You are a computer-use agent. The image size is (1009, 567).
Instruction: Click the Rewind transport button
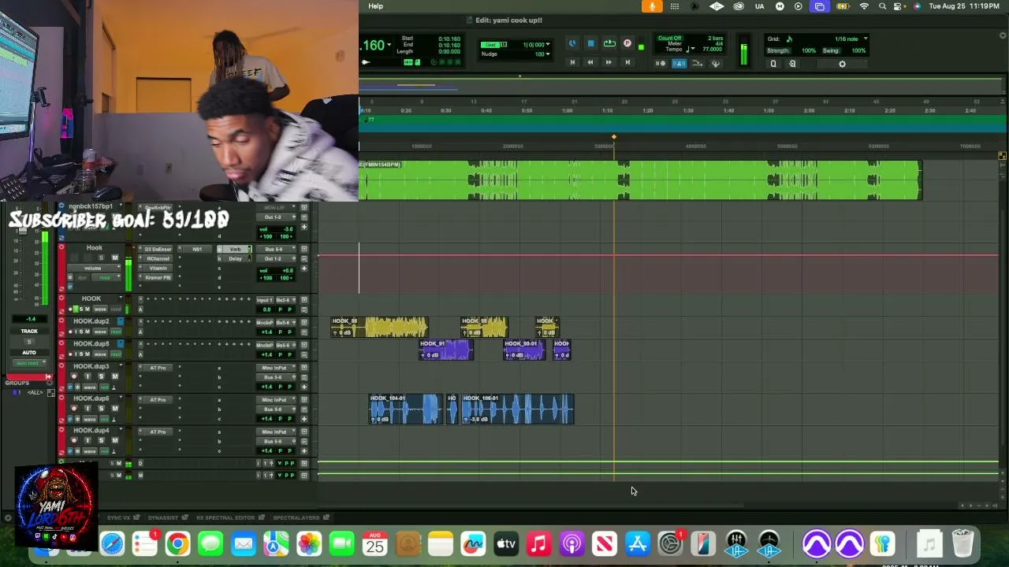pyautogui.click(x=590, y=63)
